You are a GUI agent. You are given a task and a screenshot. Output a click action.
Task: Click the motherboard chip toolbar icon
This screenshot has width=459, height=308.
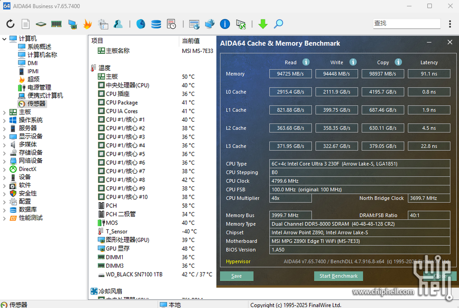click(41, 24)
